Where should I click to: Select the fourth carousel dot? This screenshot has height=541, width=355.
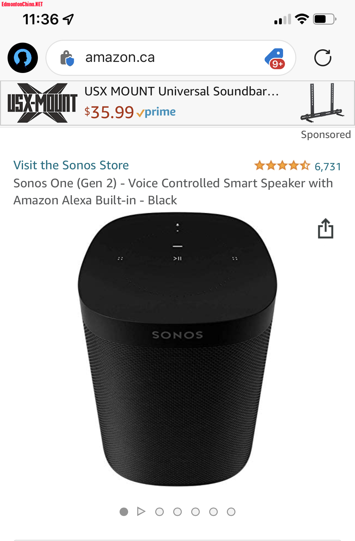pos(177,512)
